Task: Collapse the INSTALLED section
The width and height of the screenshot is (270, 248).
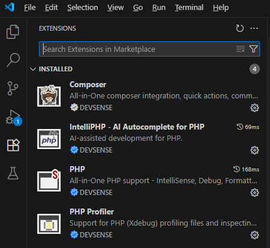Action: tap(33, 69)
